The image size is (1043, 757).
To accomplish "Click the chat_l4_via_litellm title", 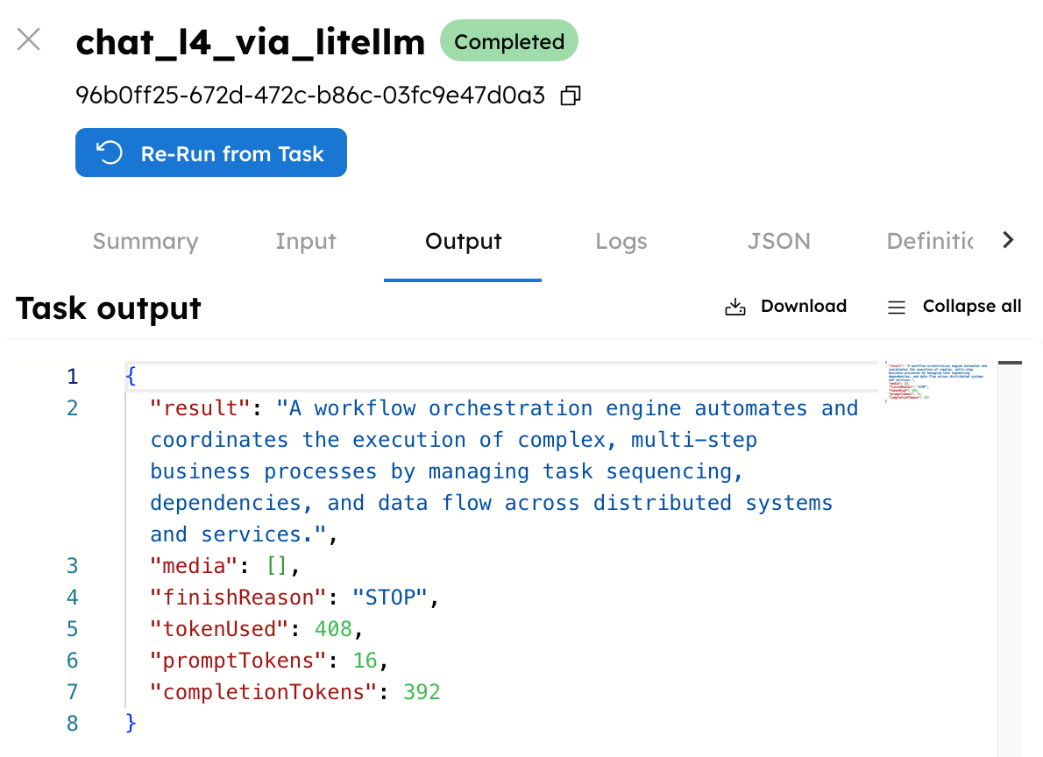I will [250, 42].
